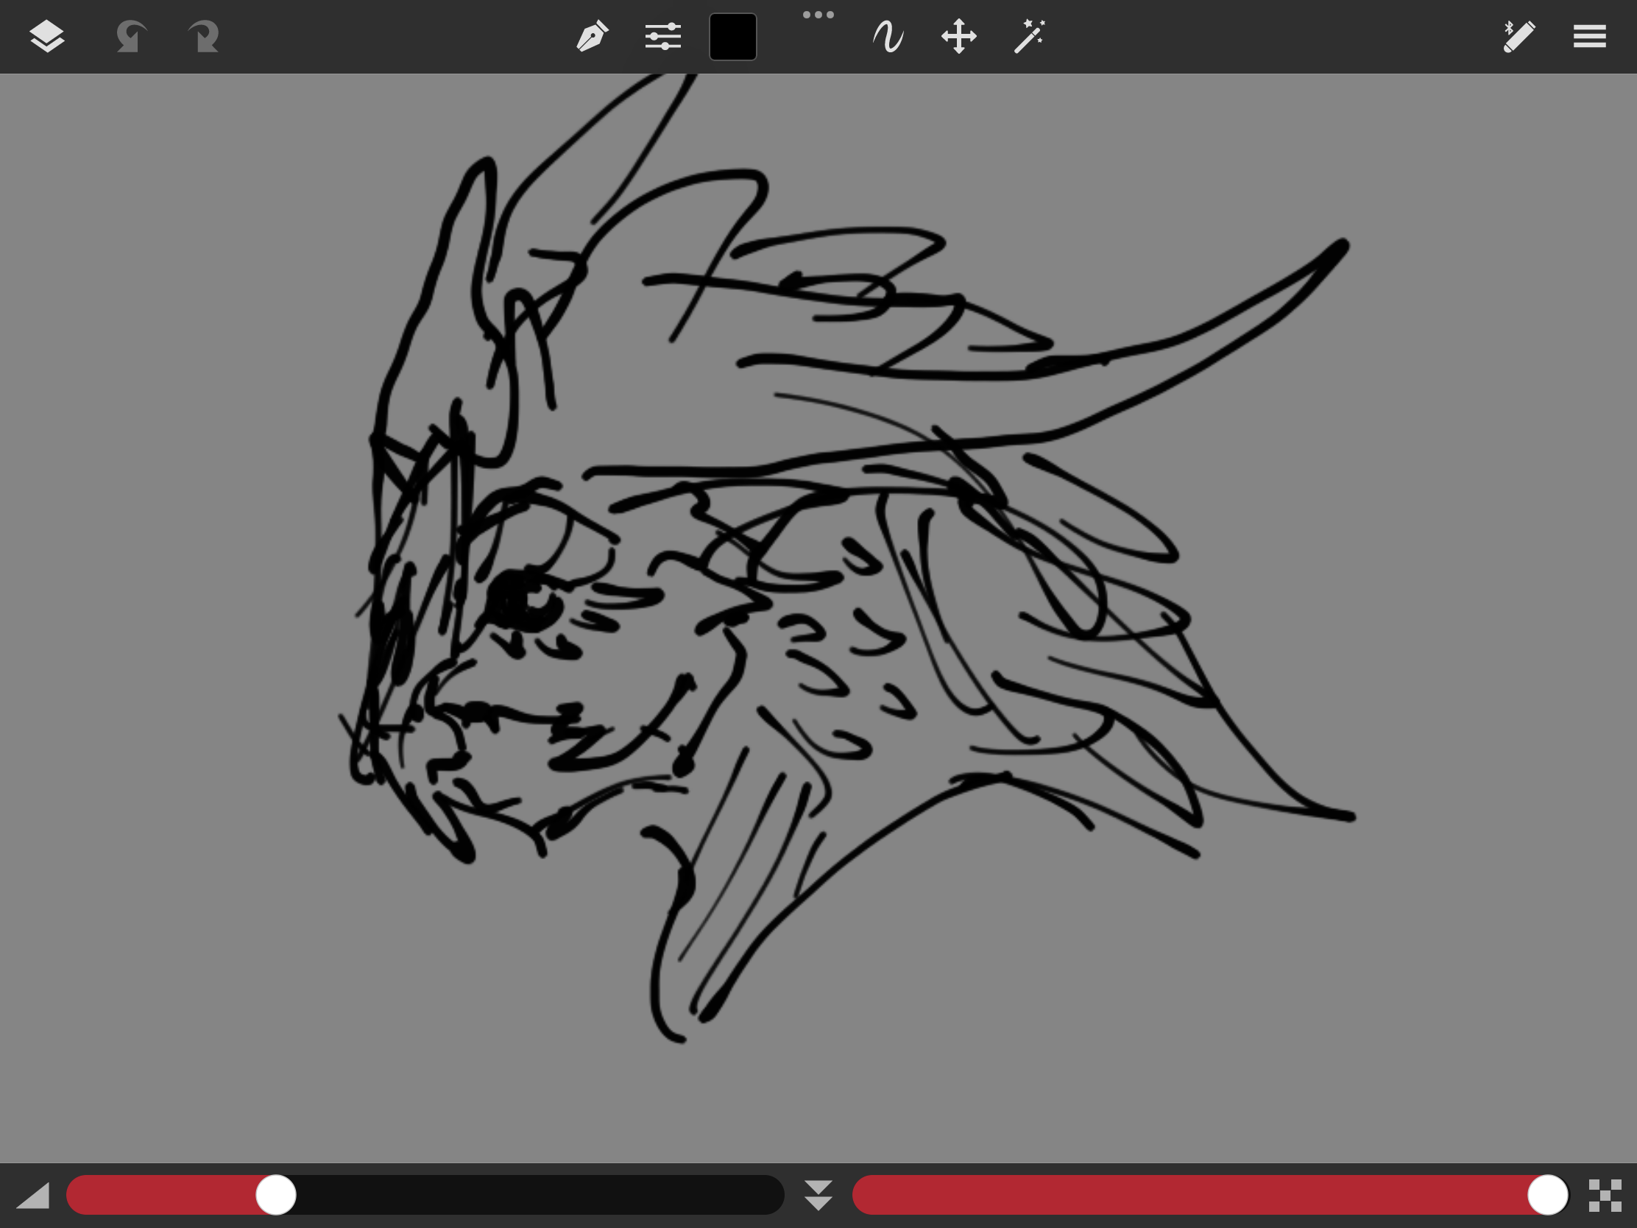Click the opacity slider white handle

[1547, 1195]
